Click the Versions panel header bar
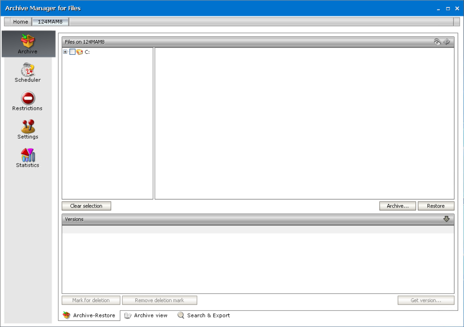The image size is (464, 327). tap(220, 219)
